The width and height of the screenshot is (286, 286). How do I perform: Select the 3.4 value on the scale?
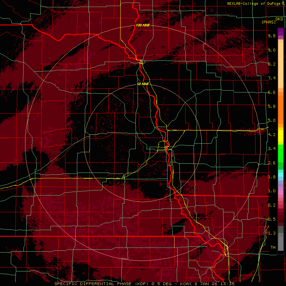tap(272, 148)
